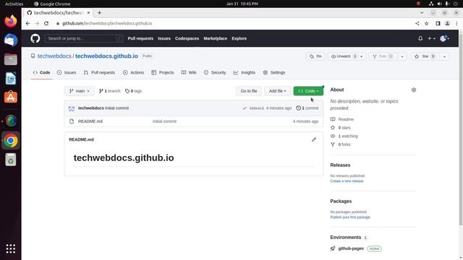463x260 pixels.
Task: Open Chrome side panel icon
Action: pos(438,23)
